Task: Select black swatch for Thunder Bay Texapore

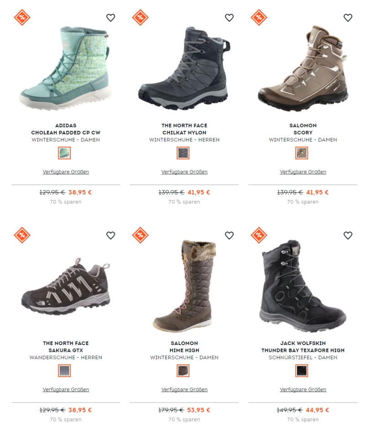Action: (302, 371)
